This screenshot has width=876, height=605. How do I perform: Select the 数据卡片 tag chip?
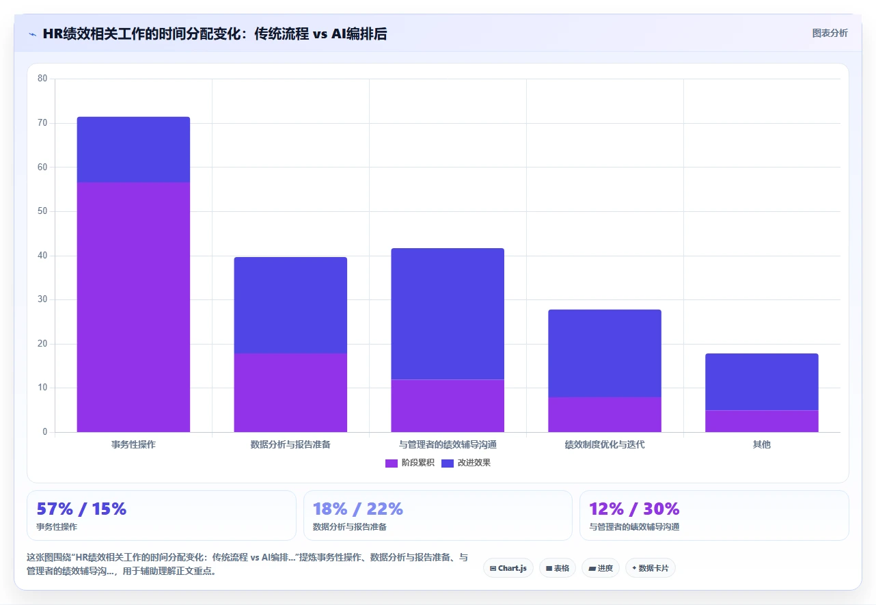point(651,568)
